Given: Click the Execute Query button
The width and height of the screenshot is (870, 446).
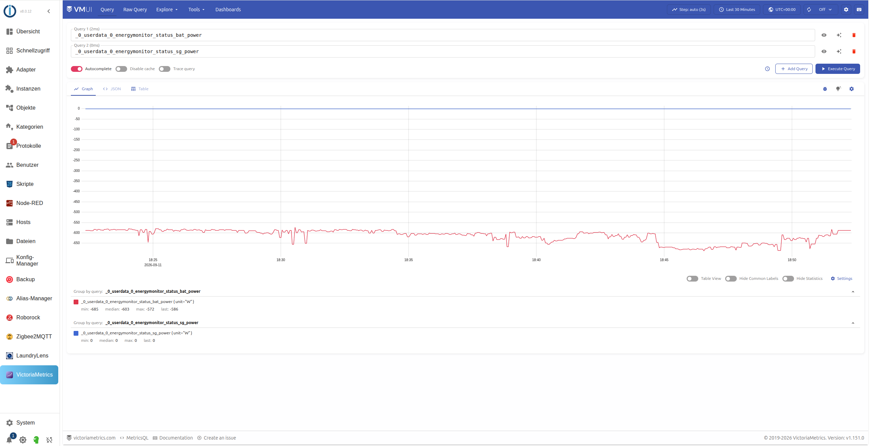Looking at the screenshot, I should pyautogui.click(x=837, y=69).
